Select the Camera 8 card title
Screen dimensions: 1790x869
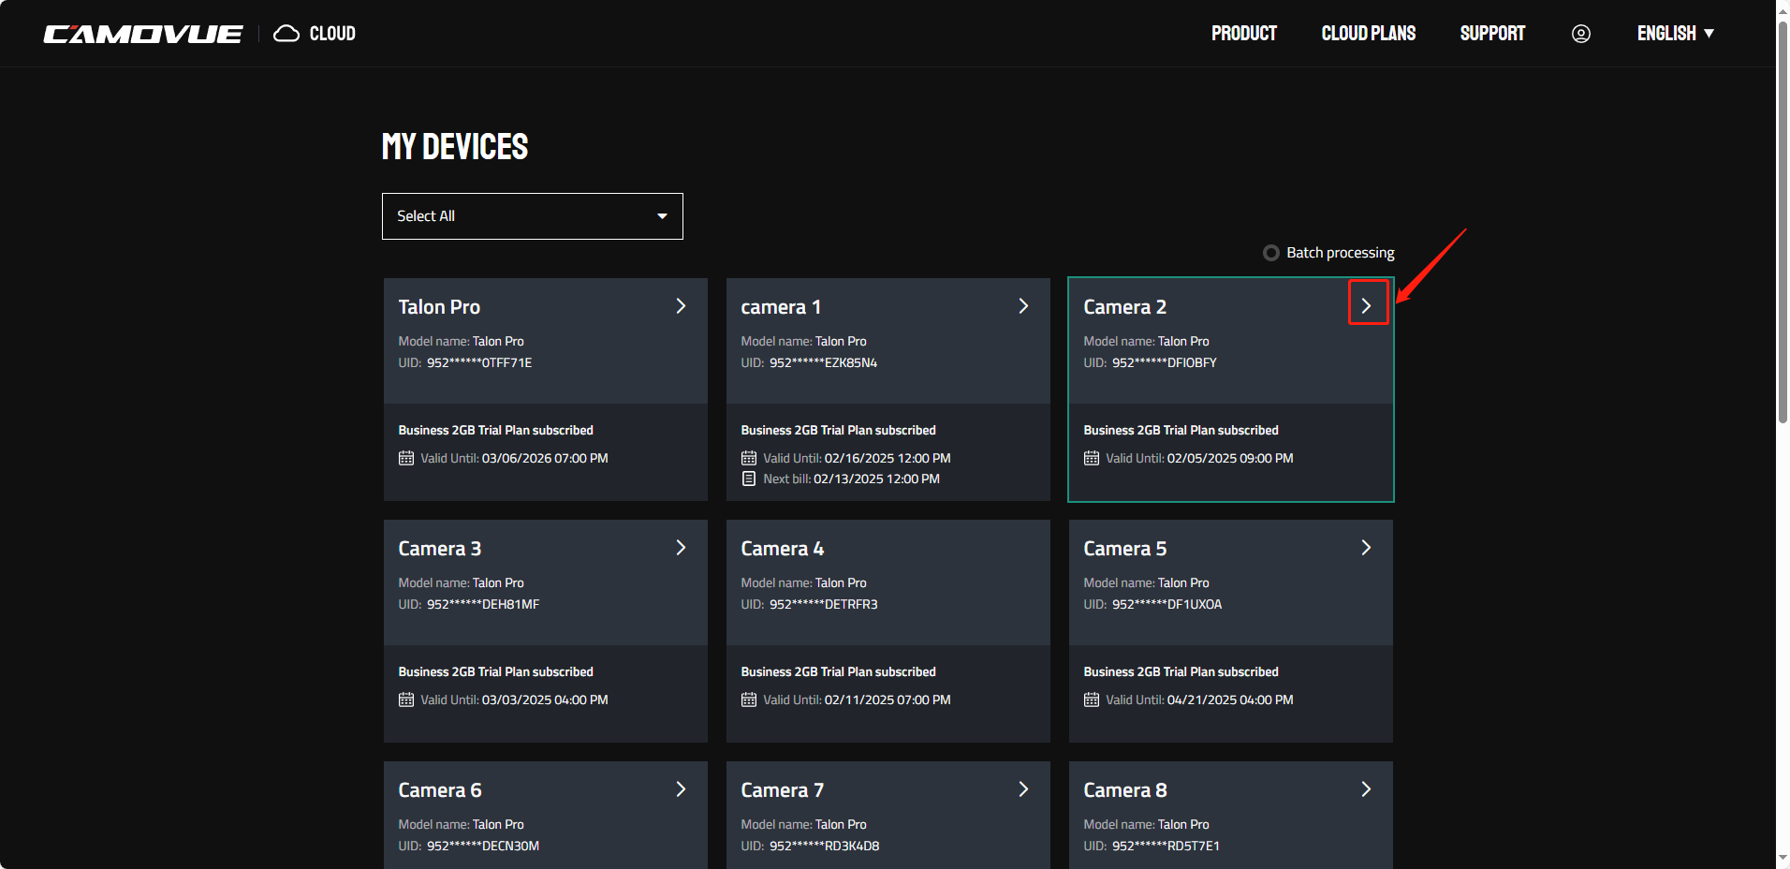[1125, 790]
